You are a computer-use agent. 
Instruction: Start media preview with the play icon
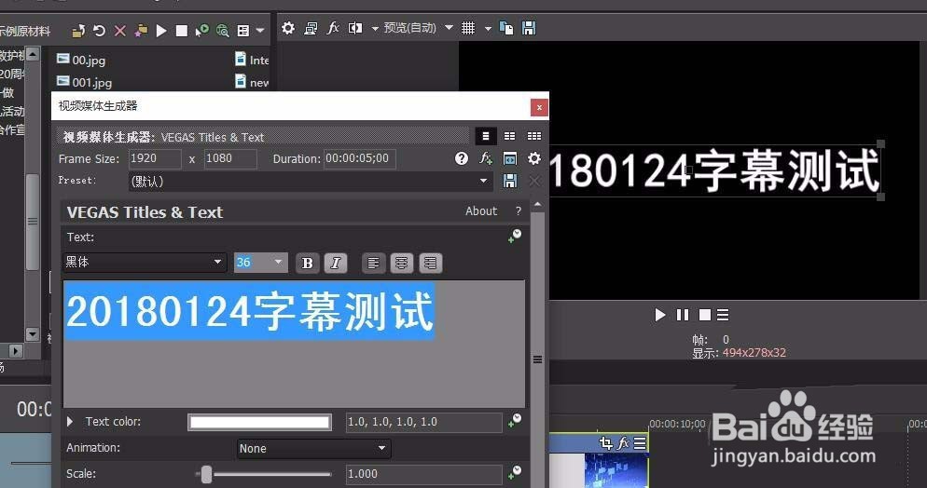pyautogui.click(x=160, y=31)
